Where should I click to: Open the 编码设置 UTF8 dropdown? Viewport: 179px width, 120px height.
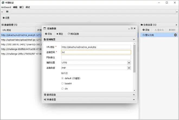(x=96, y=63)
